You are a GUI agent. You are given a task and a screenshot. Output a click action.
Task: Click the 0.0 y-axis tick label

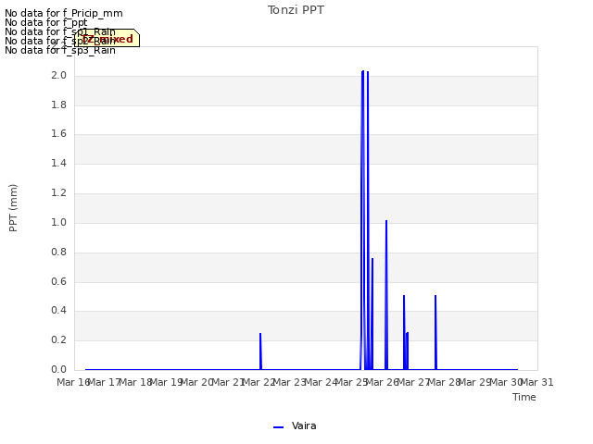click(x=58, y=369)
